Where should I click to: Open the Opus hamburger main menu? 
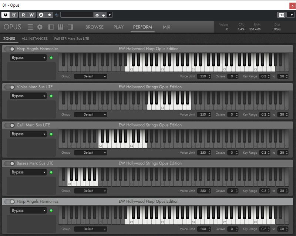click(x=30, y=27)
